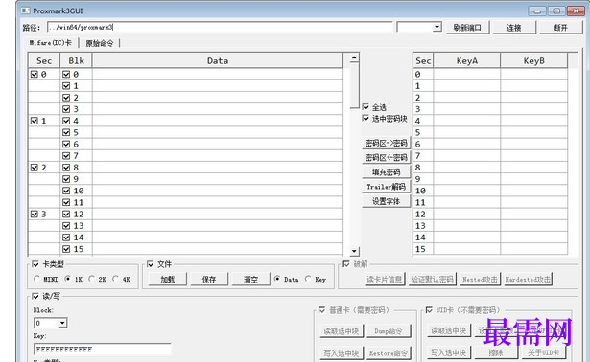590x362 pixels.
Task: Click the Data column header
Action: pos(218,61)
